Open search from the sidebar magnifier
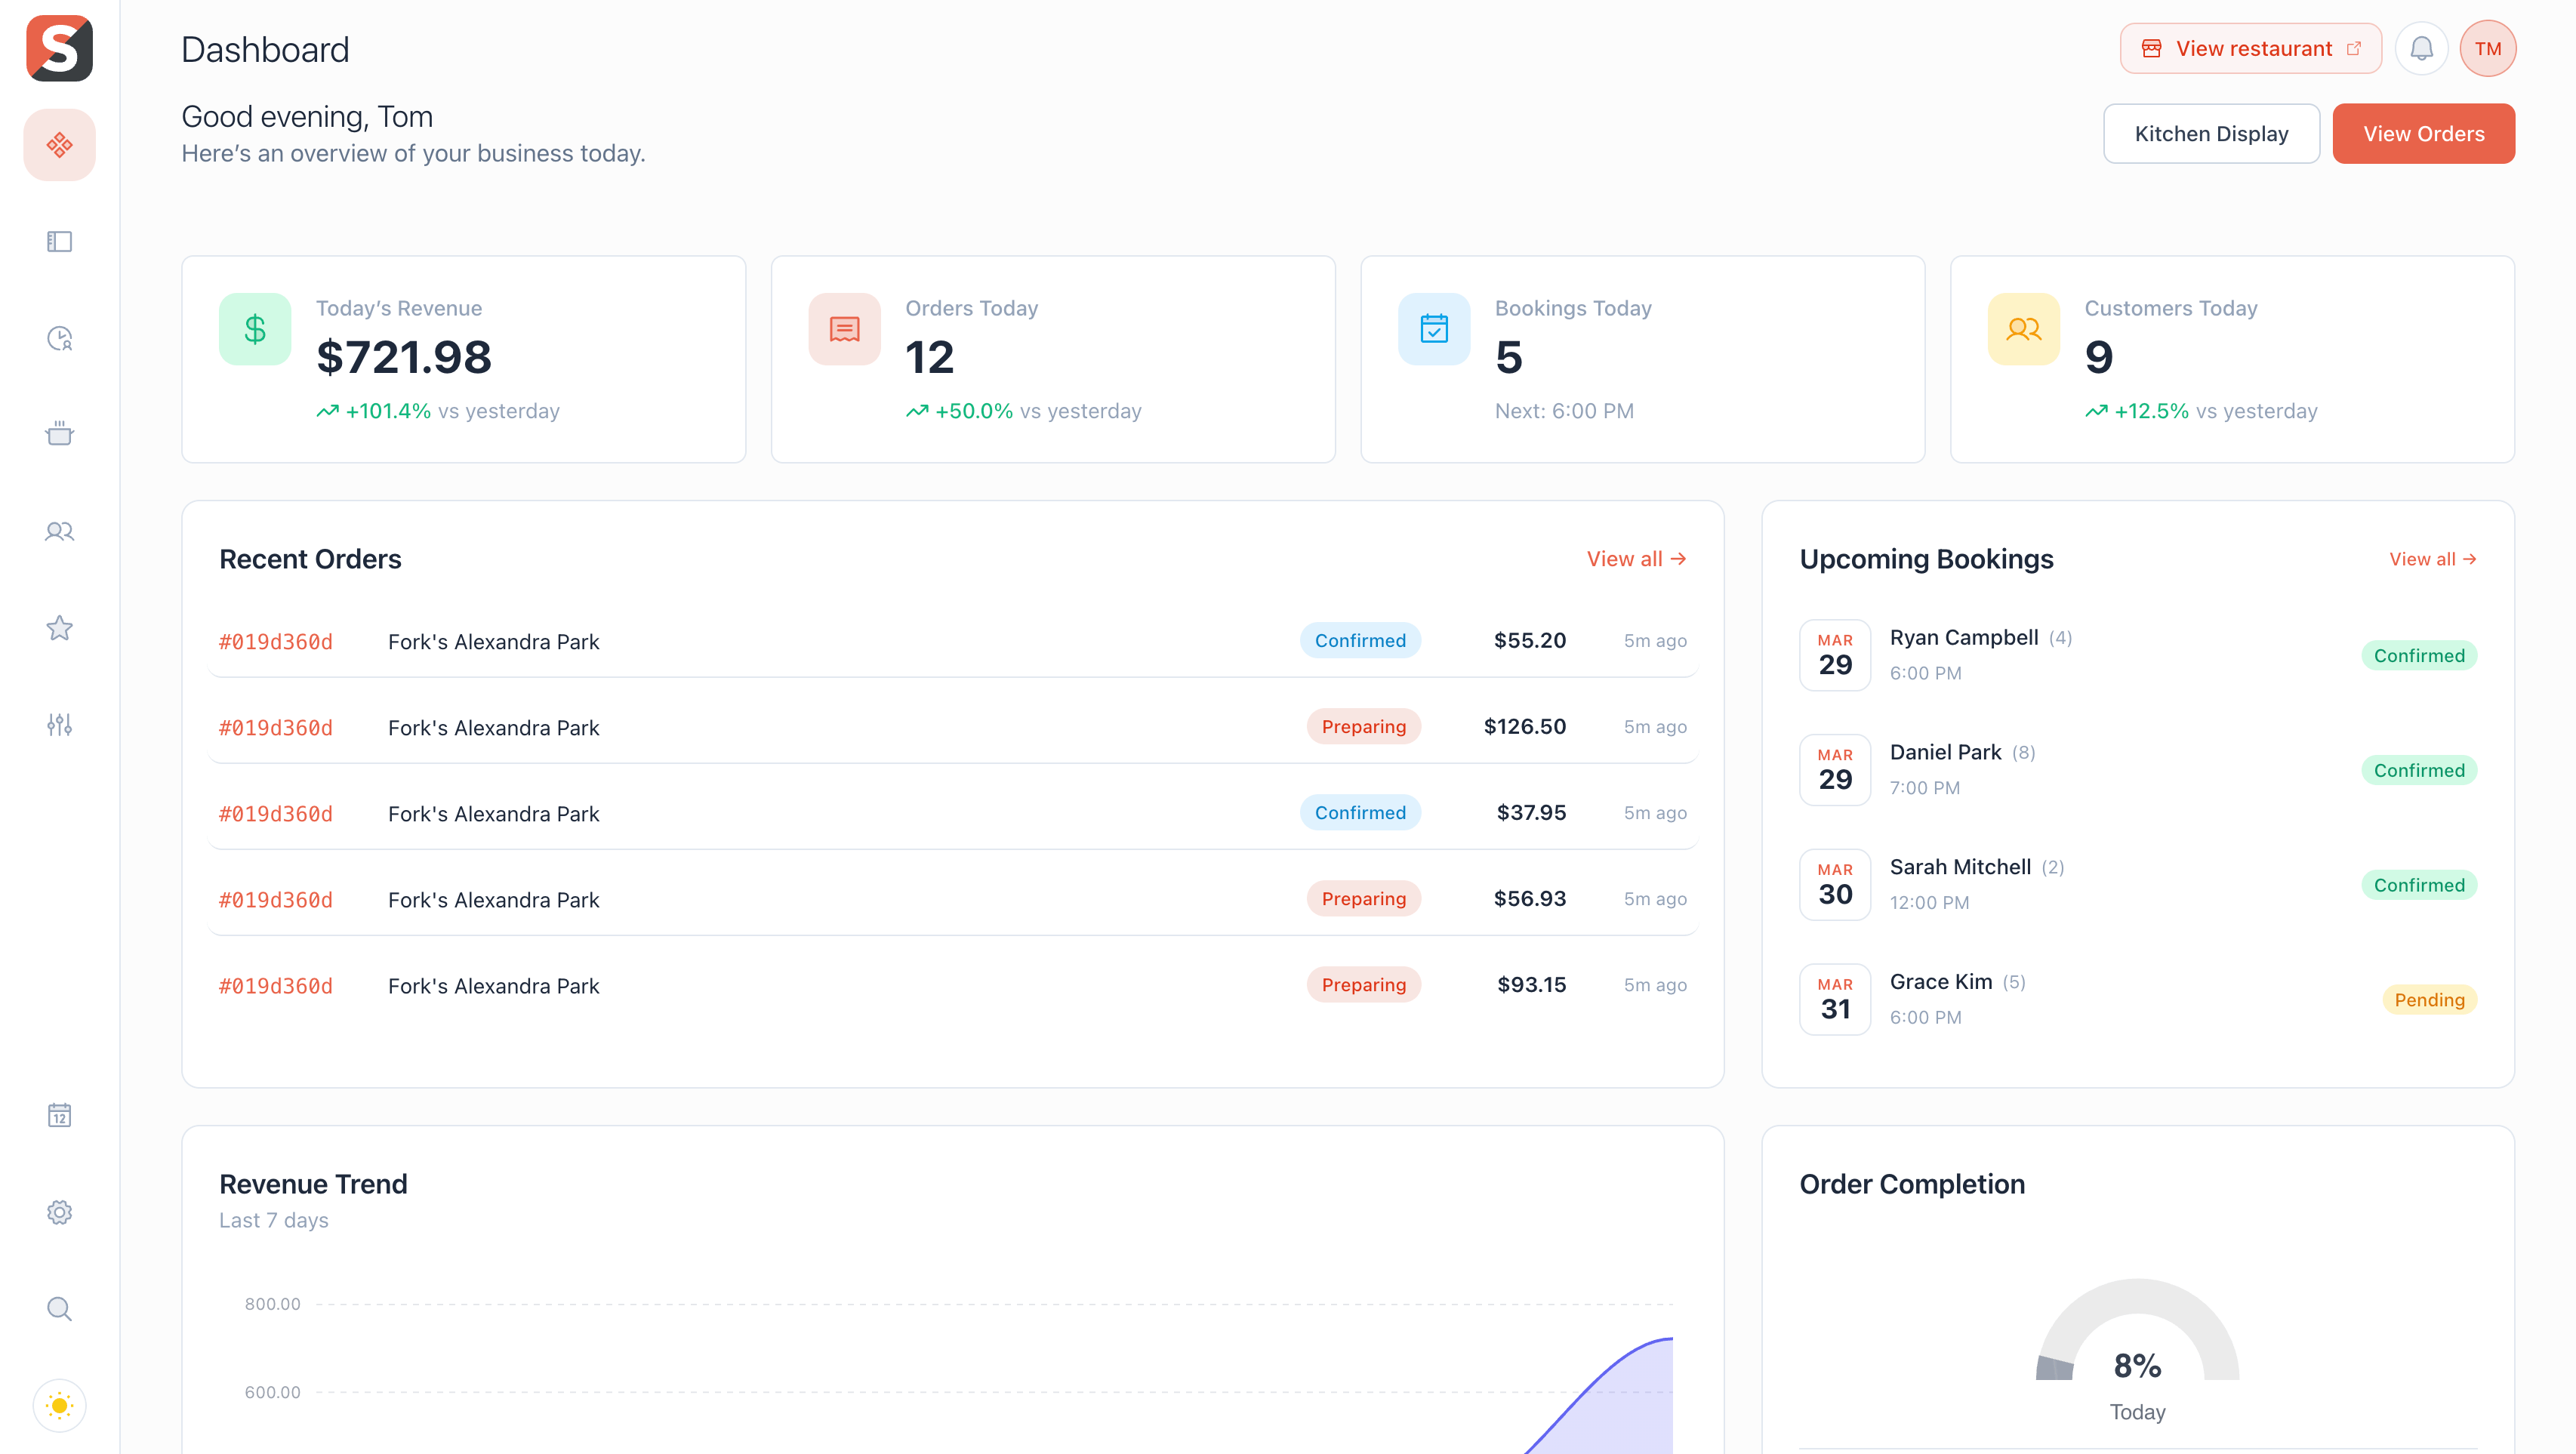 coord(59,1309)
